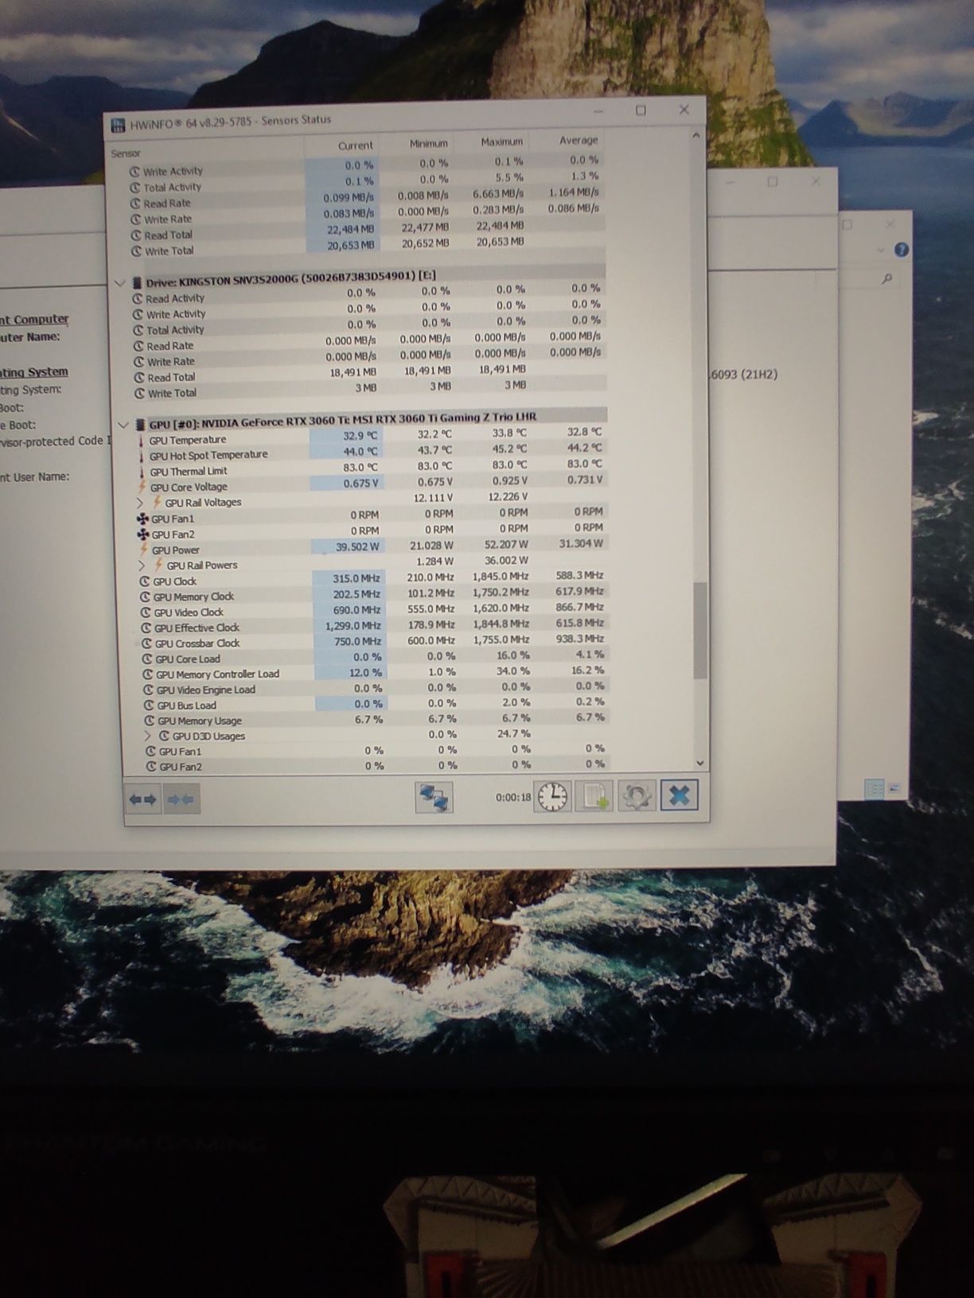Click the 32.9 °C current GPU temperature value

pos(360,436)
